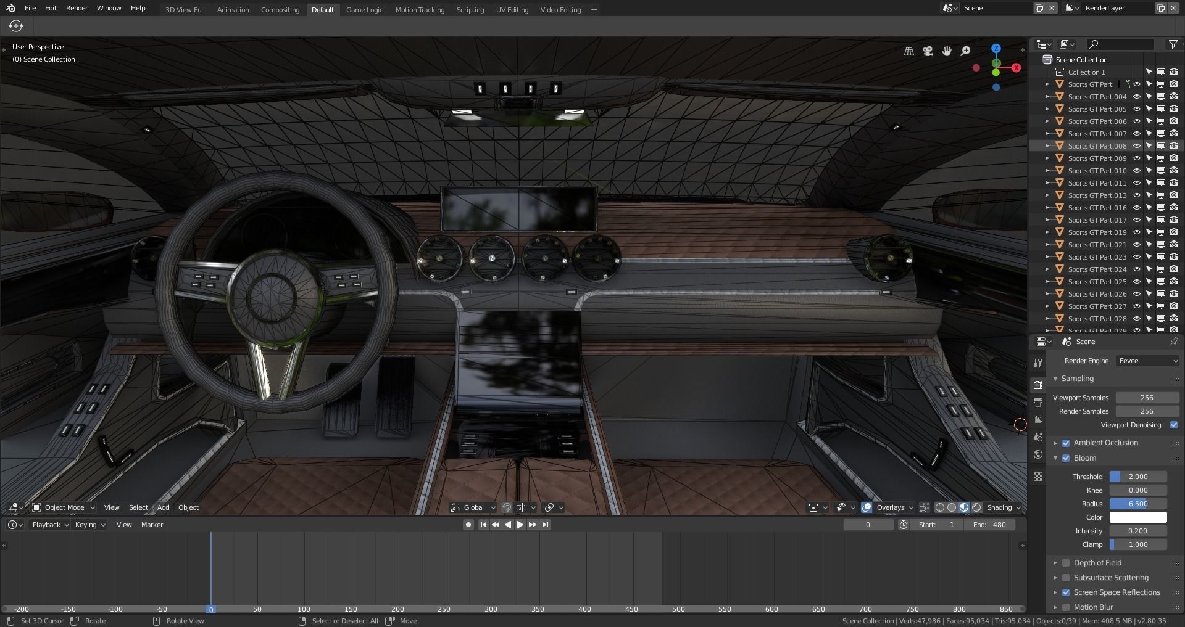Open the Scripting workspace tab
This screenshot has height=627, width=1185.
[x=470, y=10]
